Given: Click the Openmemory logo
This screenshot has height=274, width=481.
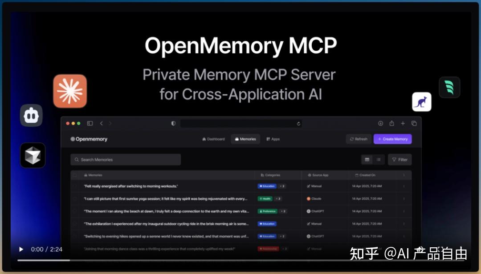Looking at the screenshot, I should [x=89, y=139].
